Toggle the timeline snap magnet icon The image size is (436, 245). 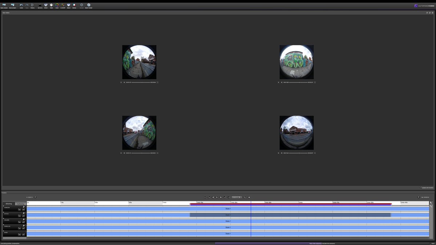(x=249, y=197)
